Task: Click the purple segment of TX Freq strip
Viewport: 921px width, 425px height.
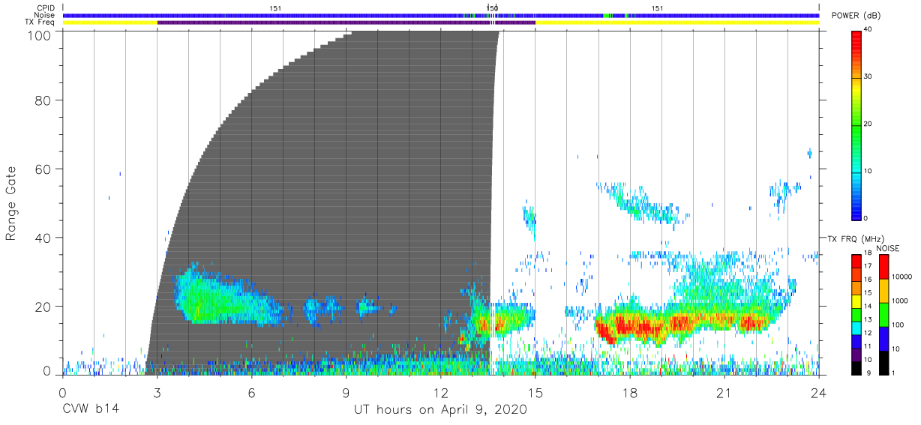Action: [x=346, y=22]
